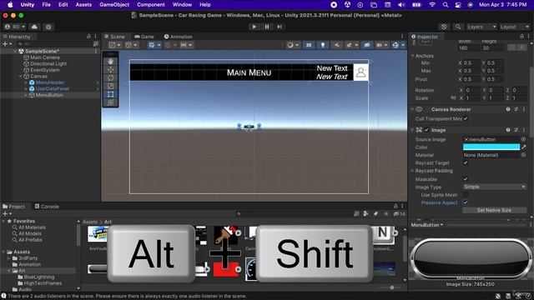Image resolution: width=534 pixels, height=300 pixels.
Task: Toggle Preserve Aspect checkbox
Action: click(x=466, y=202)
